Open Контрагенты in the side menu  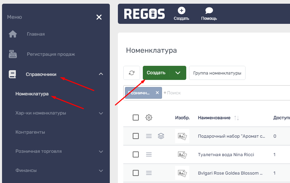pyautogui.click(x=30, y=132)
